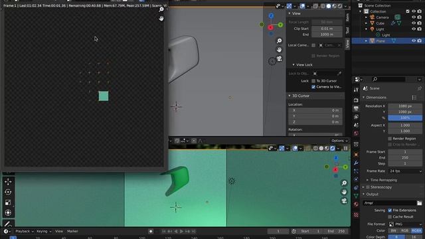The width and height of the screenshot is (425, 239).
Task: Collapse the View Lock subpanel
Action: click(294, 65)
